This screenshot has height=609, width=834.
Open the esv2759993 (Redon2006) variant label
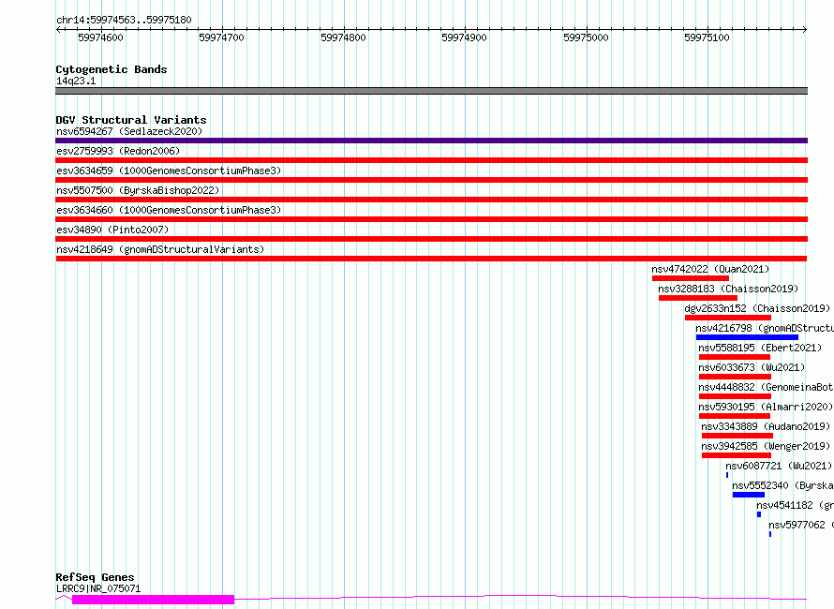coord(118,151)
